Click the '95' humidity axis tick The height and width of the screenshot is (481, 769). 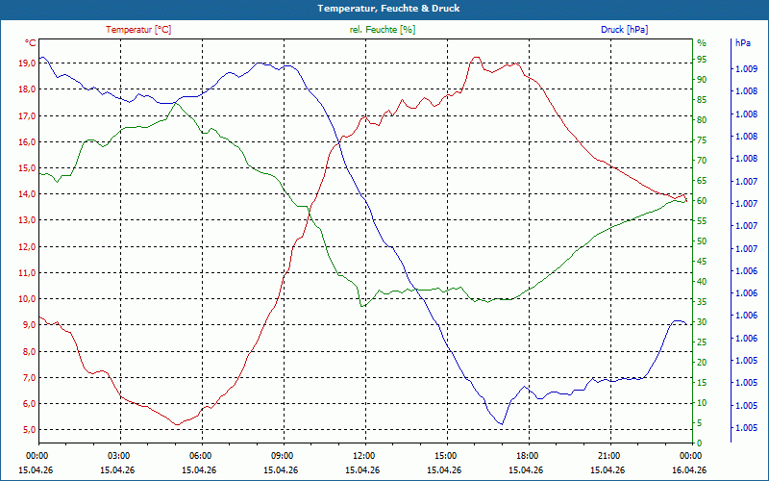point(702,60)
